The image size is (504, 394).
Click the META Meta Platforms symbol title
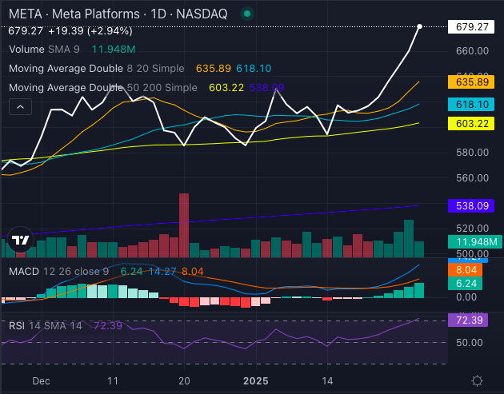point(117,14)
